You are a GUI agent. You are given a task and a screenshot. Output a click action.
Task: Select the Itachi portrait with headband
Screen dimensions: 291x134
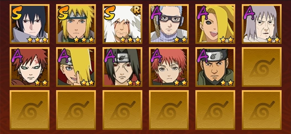pos(122,67)
